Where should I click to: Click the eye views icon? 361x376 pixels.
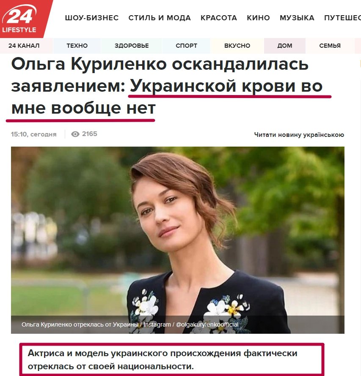pyautogui.click(x=75, y=134)
